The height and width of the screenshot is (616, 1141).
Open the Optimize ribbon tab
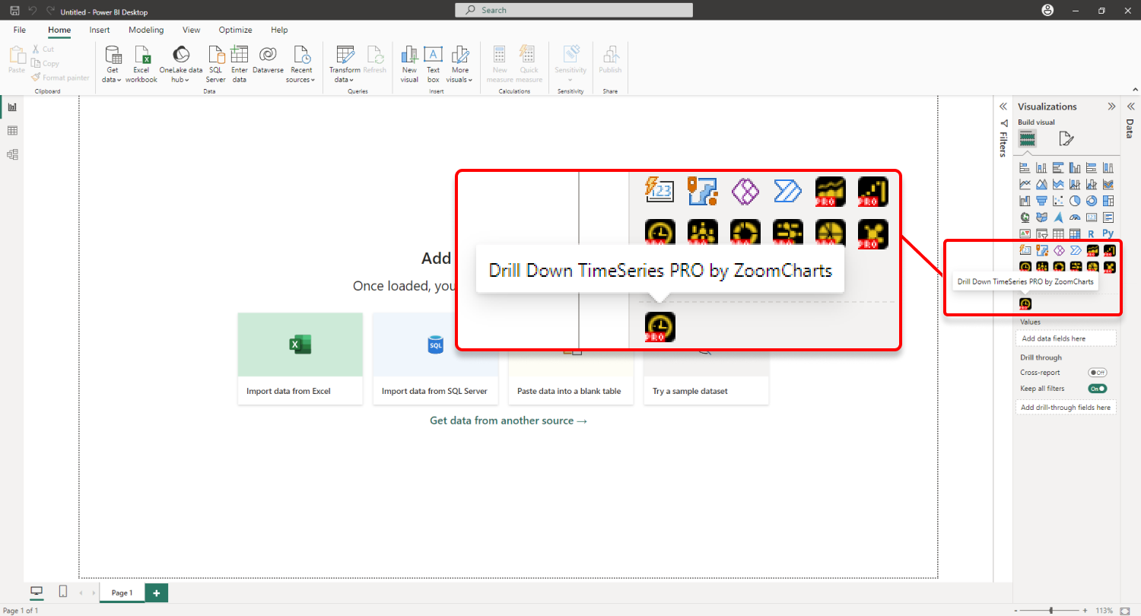236,30
